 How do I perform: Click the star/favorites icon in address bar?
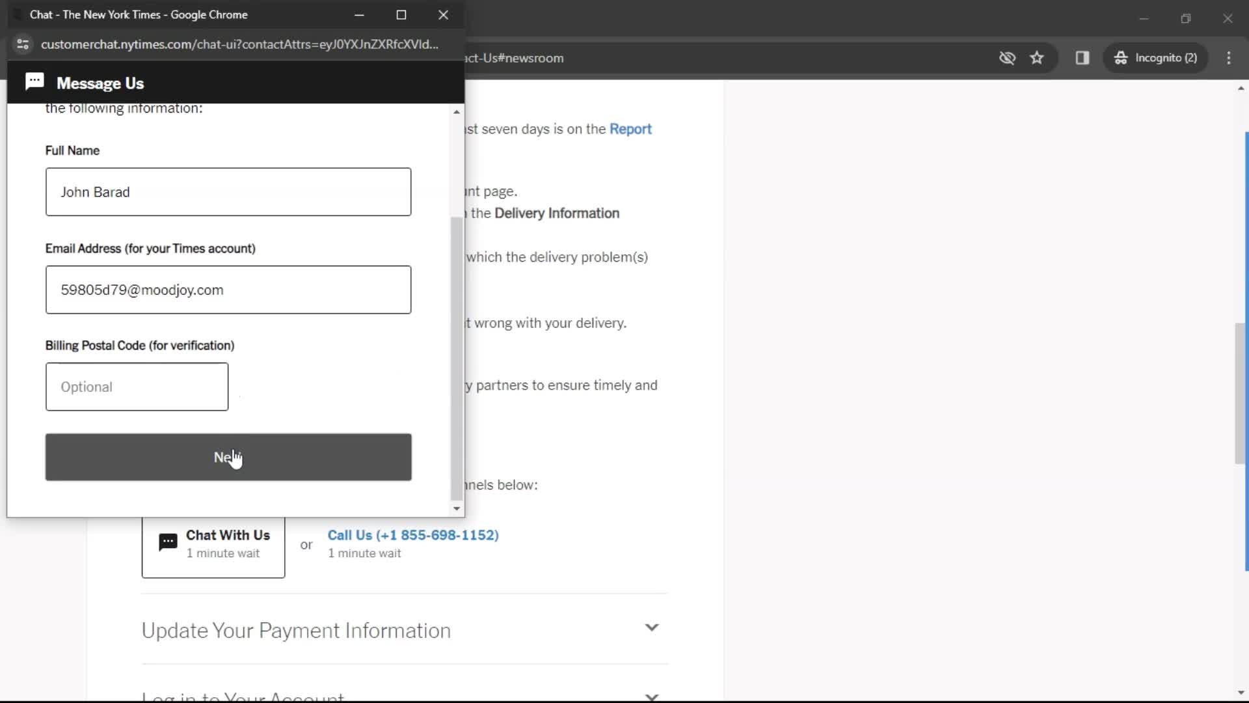click(1037, 57)
